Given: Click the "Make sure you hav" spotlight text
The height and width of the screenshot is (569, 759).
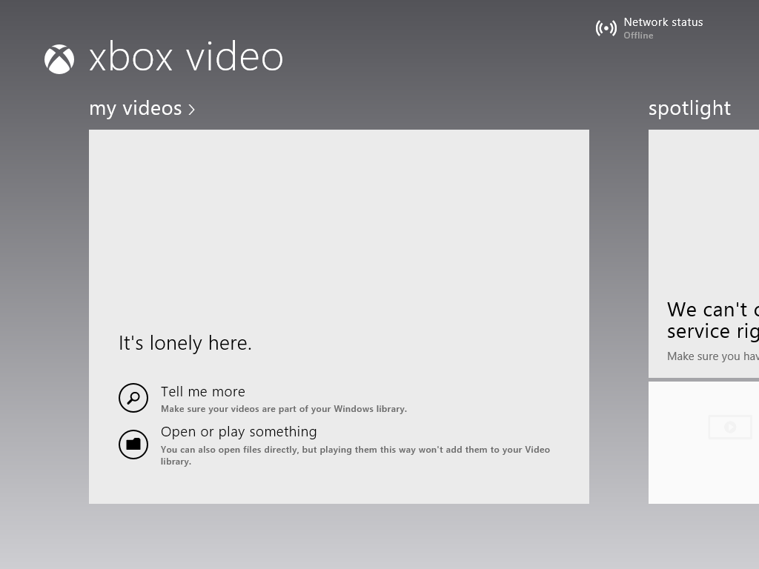Looking at the screenshot, I should tap(712, 356).
